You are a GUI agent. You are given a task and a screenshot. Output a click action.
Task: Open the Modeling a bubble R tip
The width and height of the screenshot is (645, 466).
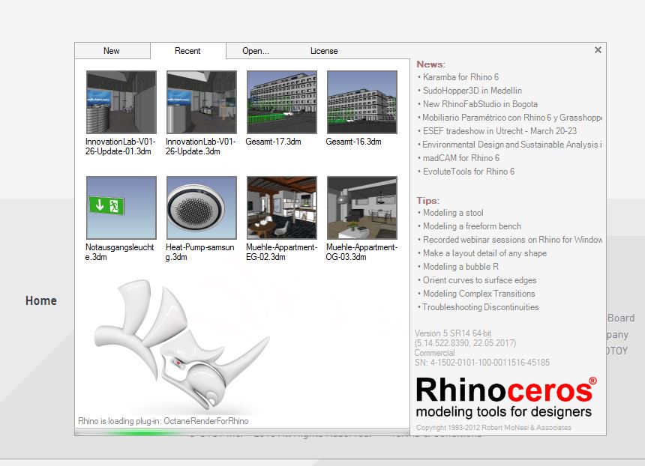point(460,267)
